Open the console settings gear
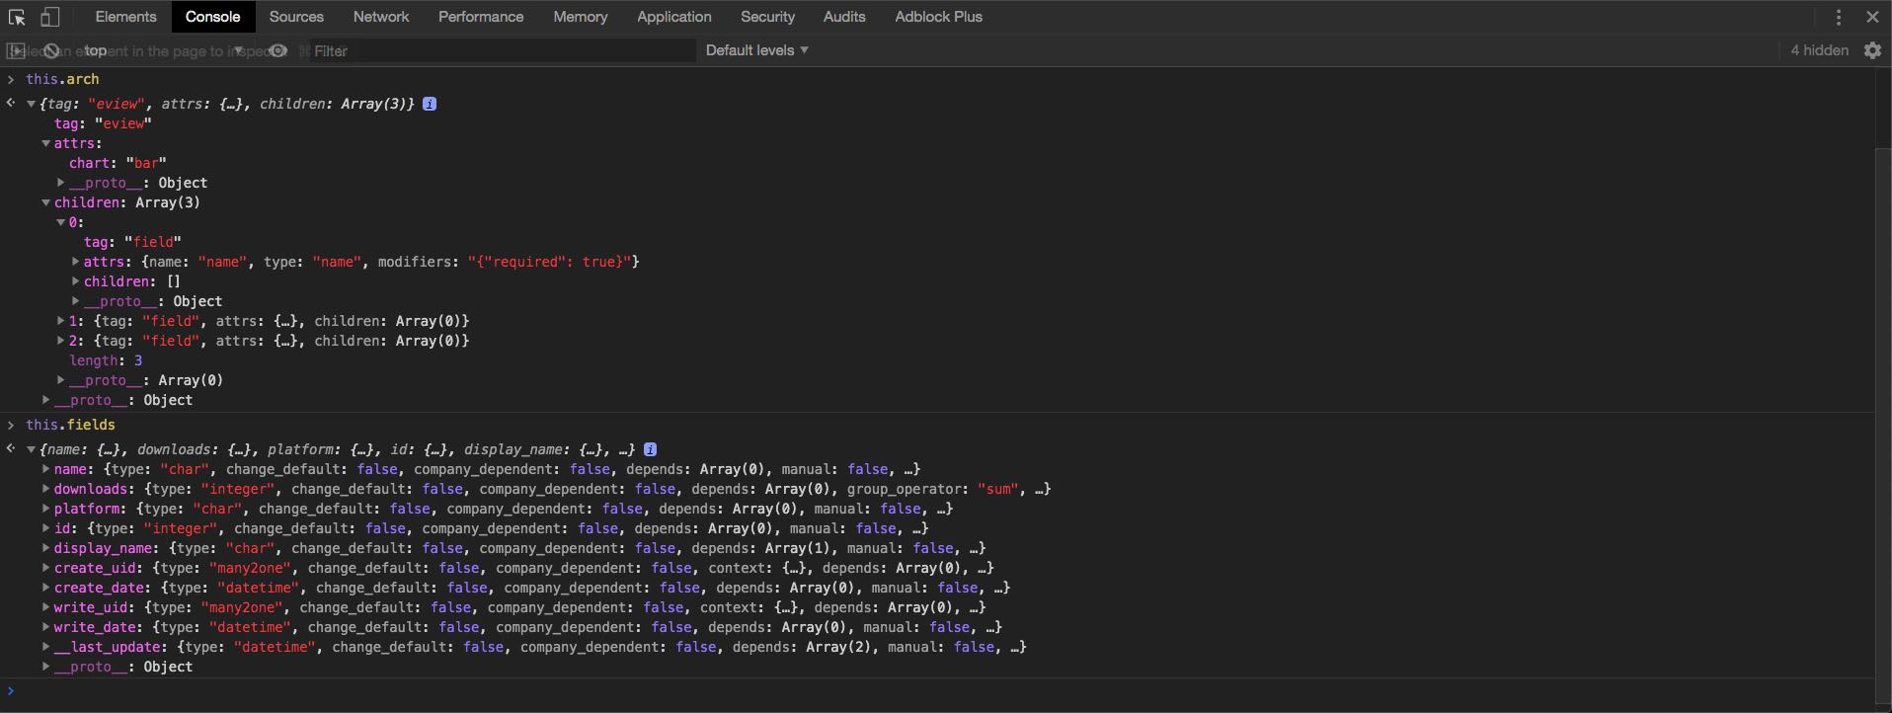Image resolution: width=1892 pixels, height=713 pixels. 1872,50
